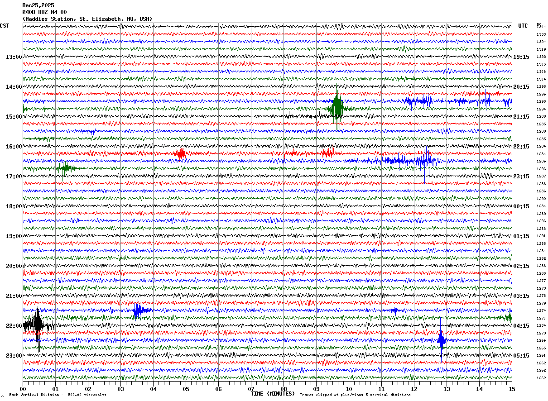Click minute 14 on the time axis
This screenshot has height=401, width=548.
[x=479, y=389]
